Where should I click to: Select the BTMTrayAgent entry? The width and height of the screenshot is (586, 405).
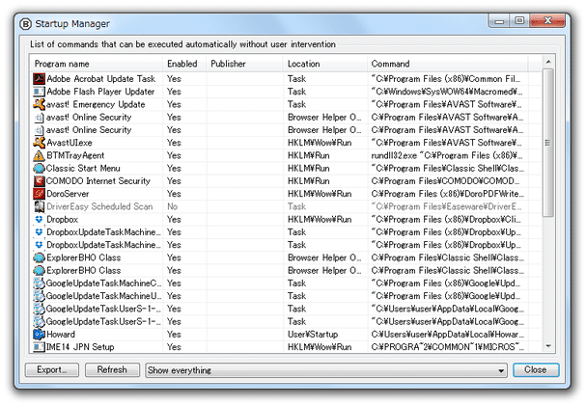pos(75,155)
